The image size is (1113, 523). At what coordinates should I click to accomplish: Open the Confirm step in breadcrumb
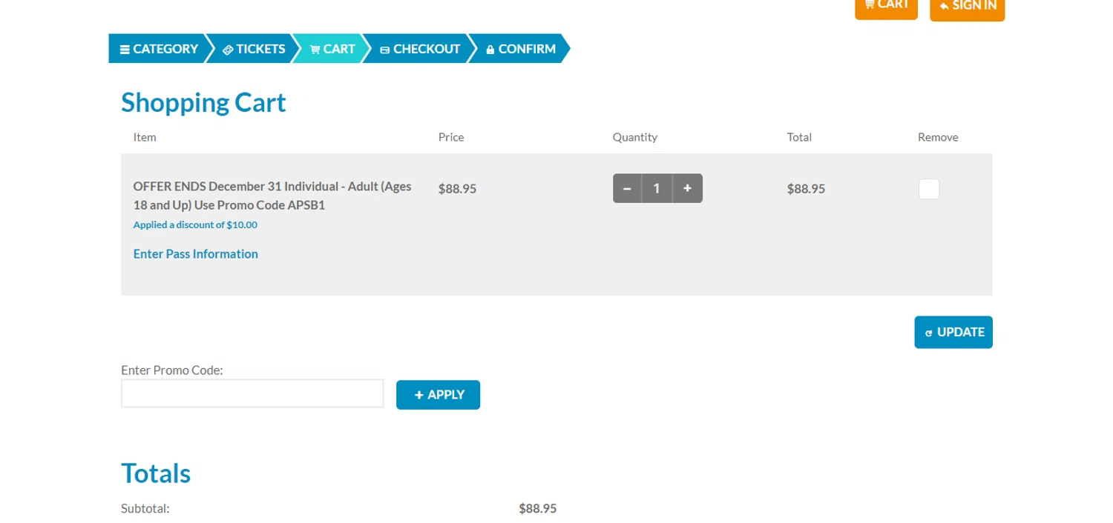tap(520, 49)
